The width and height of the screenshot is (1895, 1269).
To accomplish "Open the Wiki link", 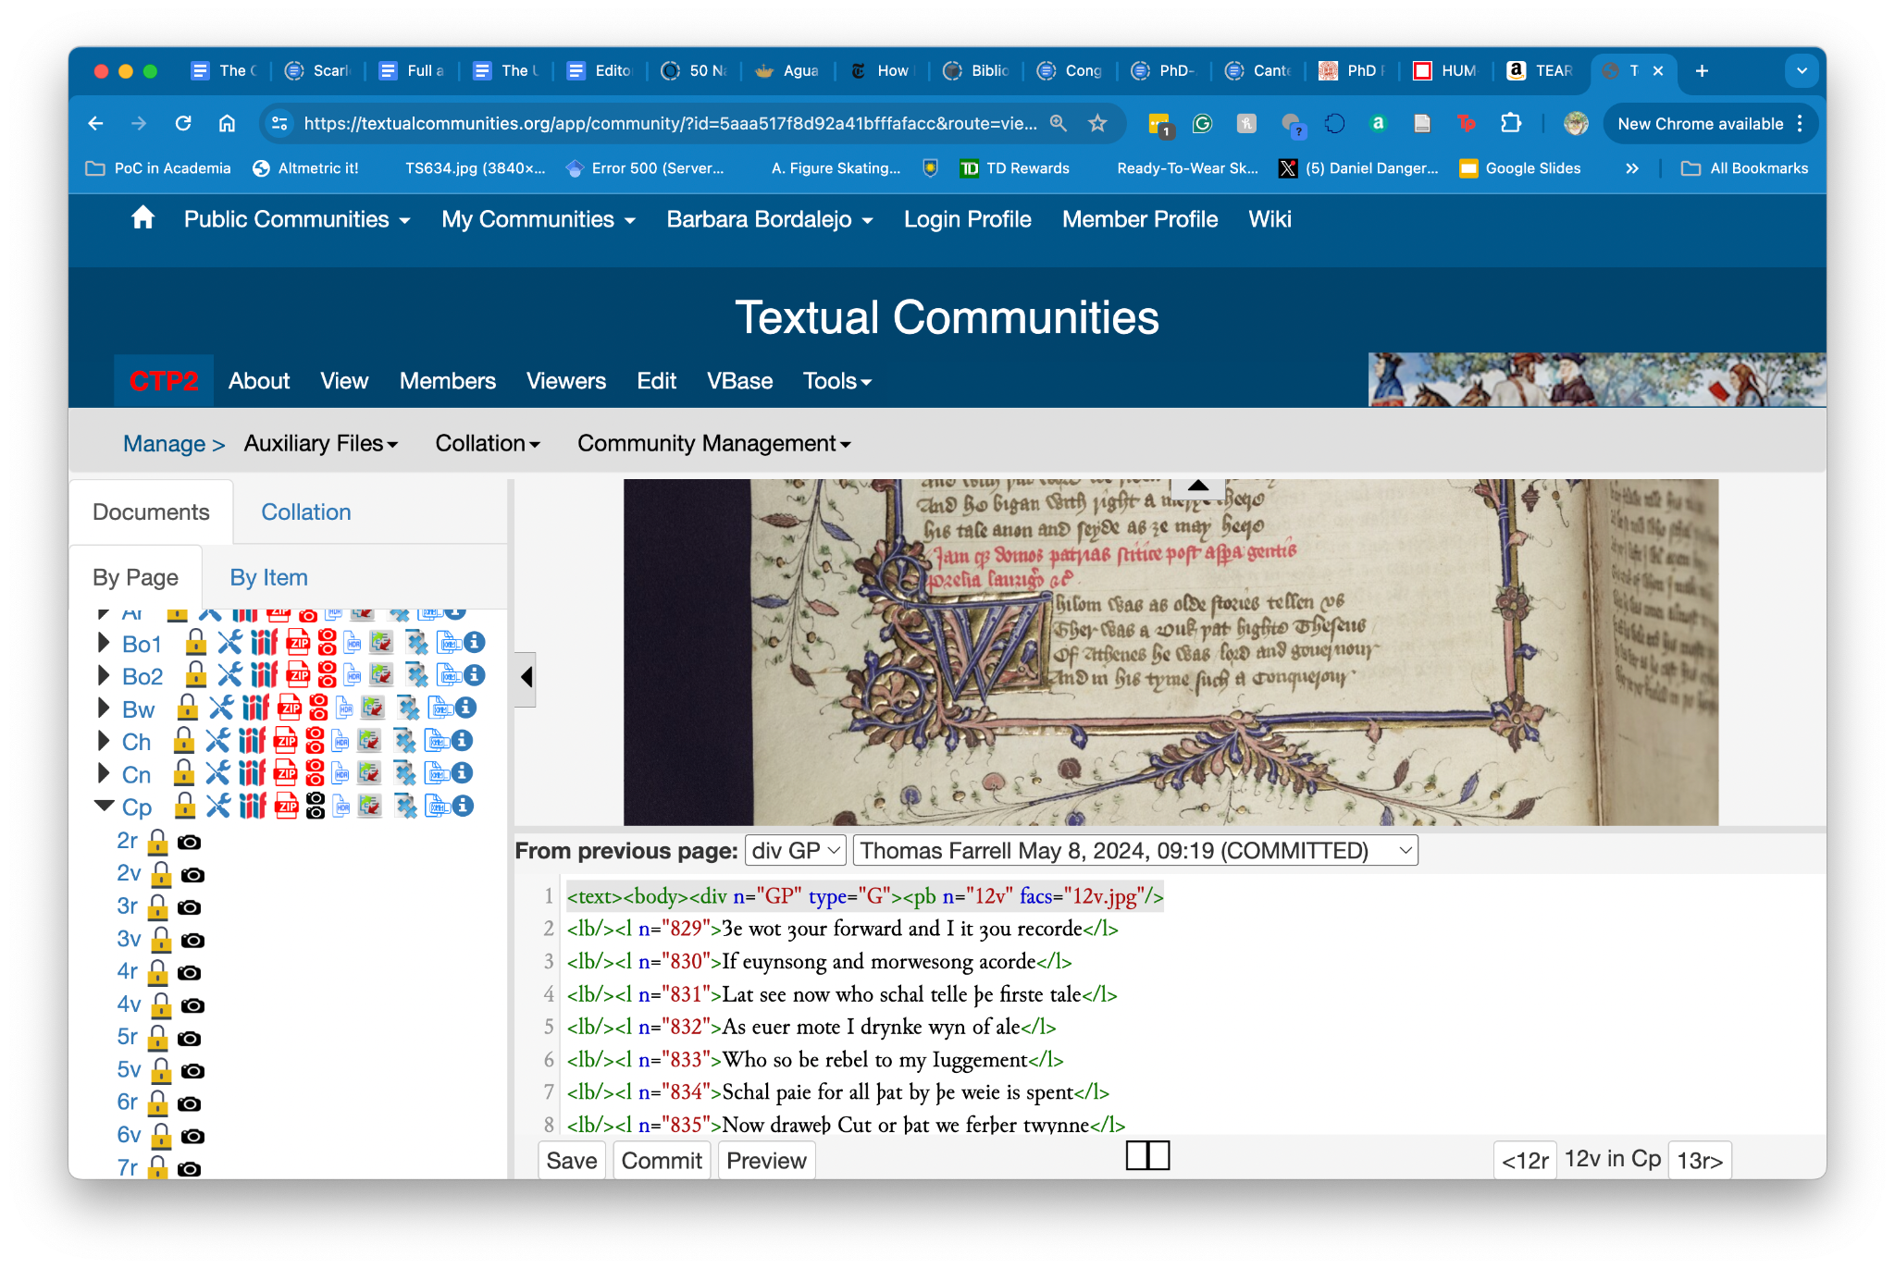I will click(x=1270, y=219).
